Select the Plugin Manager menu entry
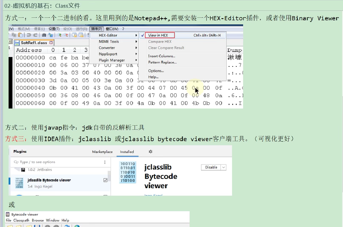This screenshot has height=227, width=343. click(x=114, y=60)
